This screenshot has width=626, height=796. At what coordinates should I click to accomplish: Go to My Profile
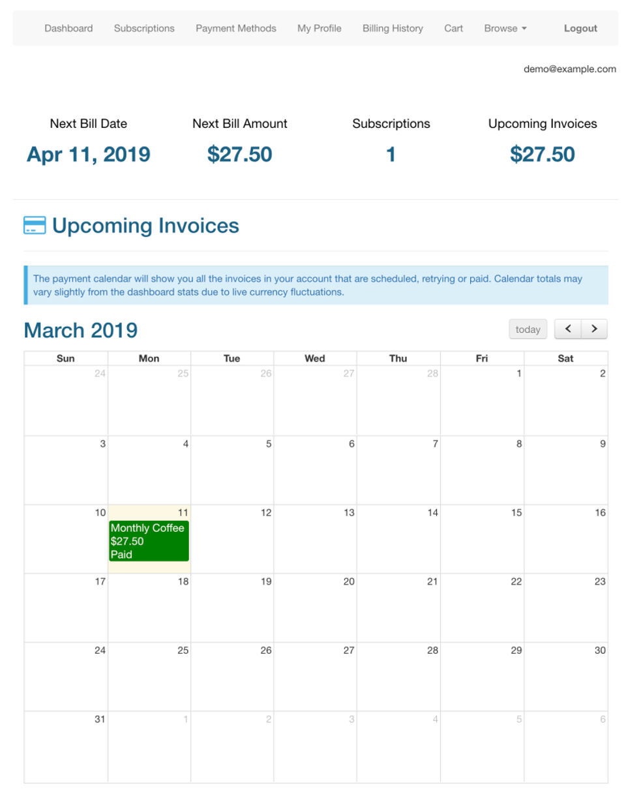[x=320, y=29]
